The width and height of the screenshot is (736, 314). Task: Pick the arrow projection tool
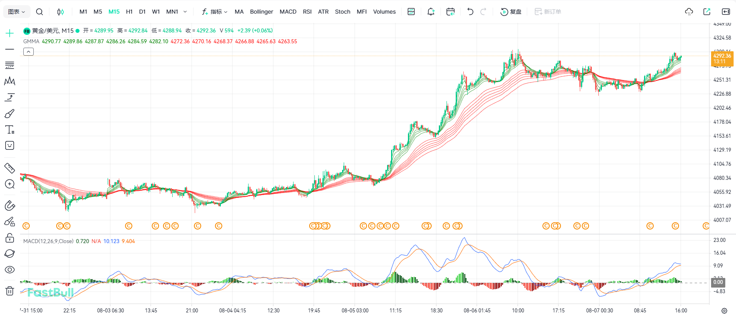tap(10, 97)
